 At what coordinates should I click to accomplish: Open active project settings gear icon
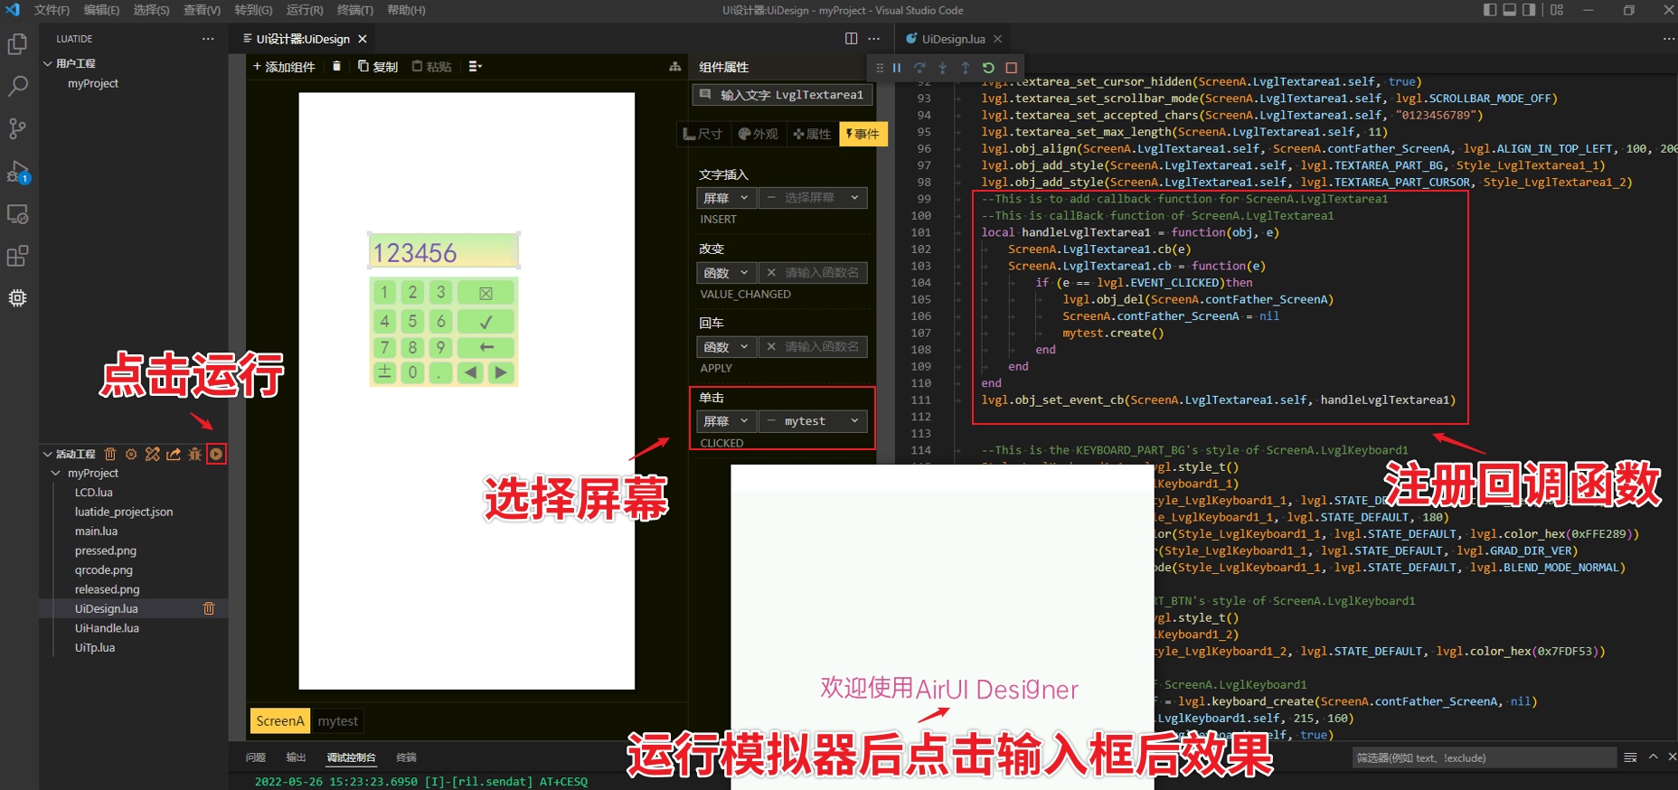pos(131,454)
